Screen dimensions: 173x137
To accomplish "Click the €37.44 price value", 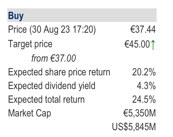I will click(143, 29).
